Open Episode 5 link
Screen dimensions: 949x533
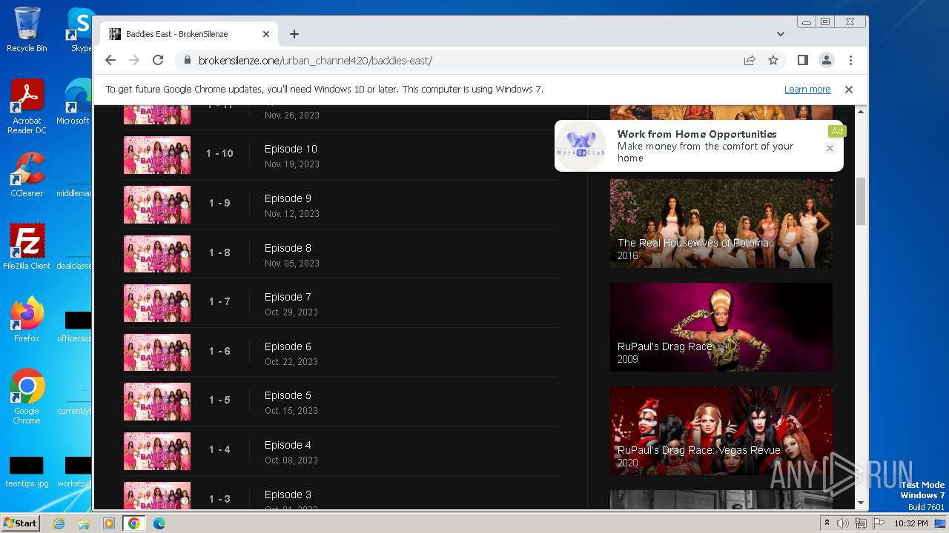click(x=288, y=395)
